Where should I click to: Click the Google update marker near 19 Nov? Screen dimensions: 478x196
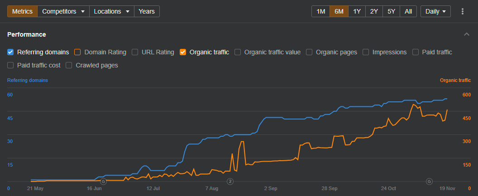[x=429, y=182]
